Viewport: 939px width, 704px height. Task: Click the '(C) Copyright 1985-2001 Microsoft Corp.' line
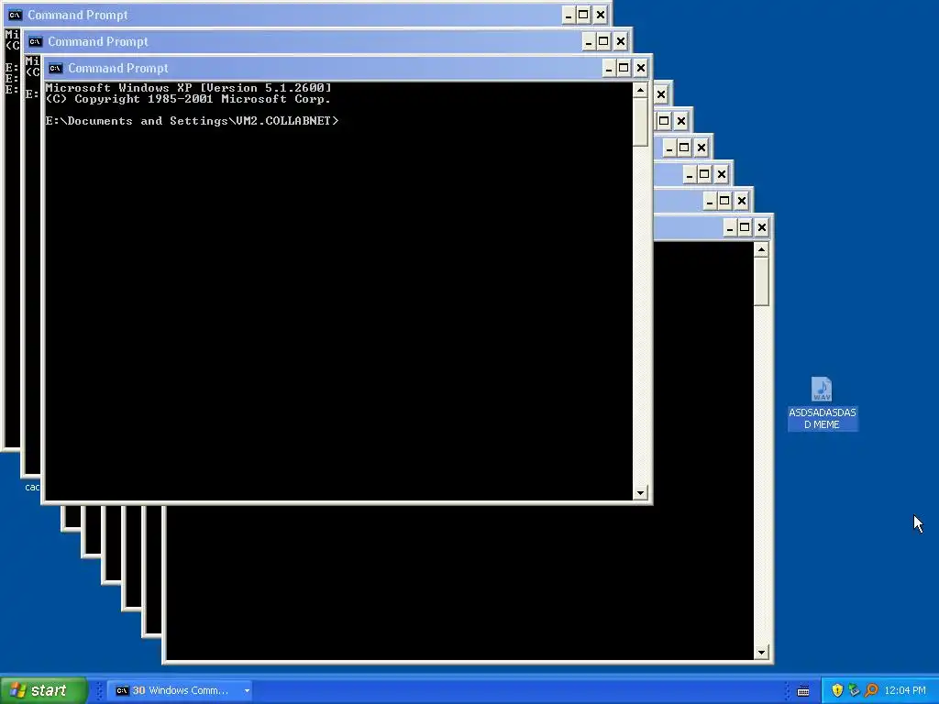click(x=188, y=99)
